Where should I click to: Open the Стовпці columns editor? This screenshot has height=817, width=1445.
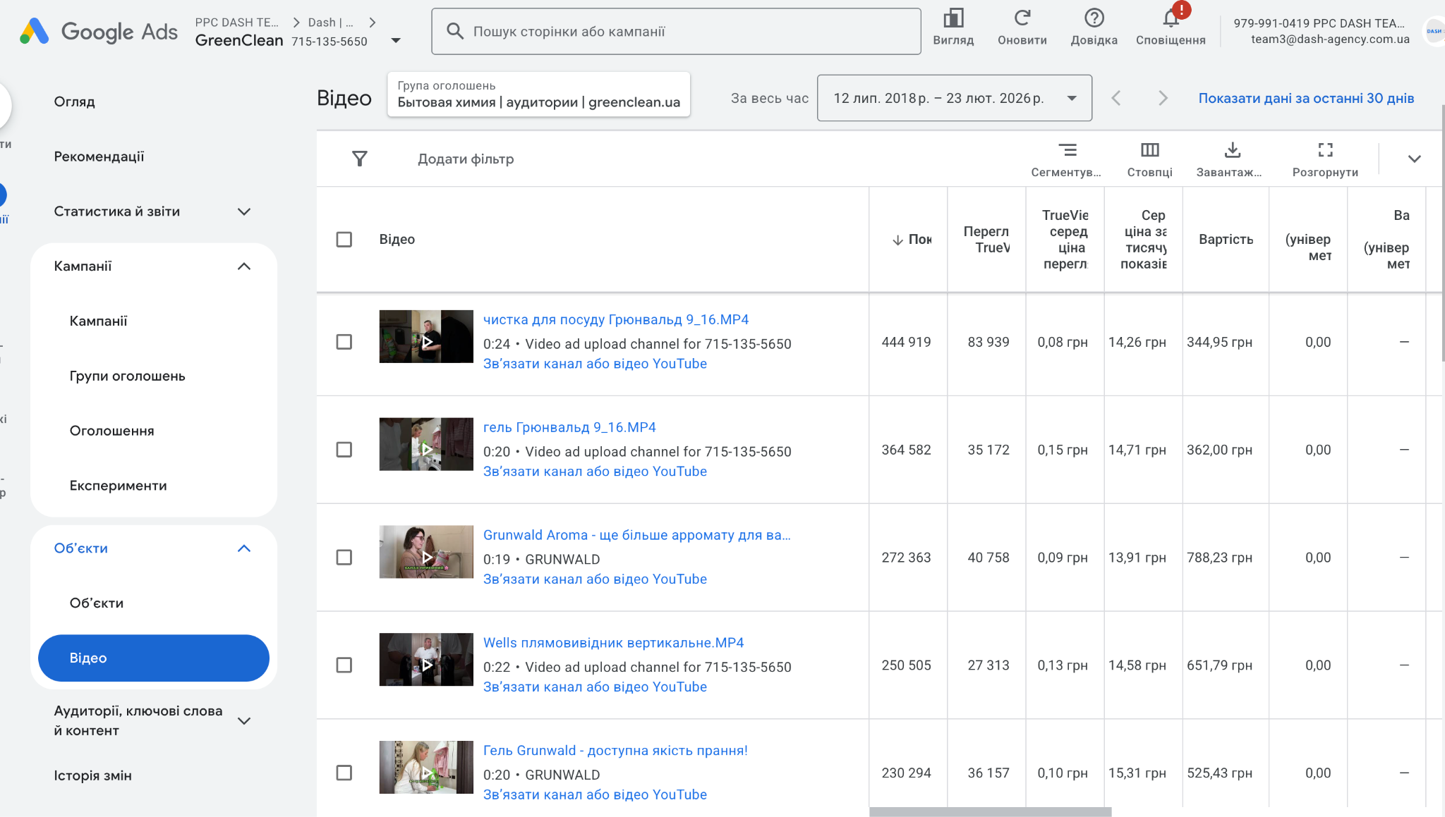point(1149,150)
